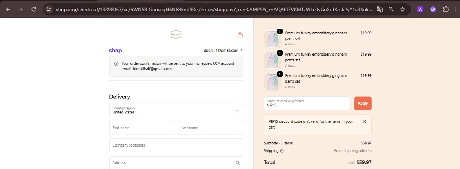The height and width of the screenshot is (169, 460).
Task: Click the 4 Years size label
Action: 290,44
